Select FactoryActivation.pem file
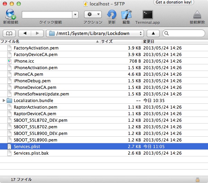Screen dimensions: 208x183 tap(36, 48)
